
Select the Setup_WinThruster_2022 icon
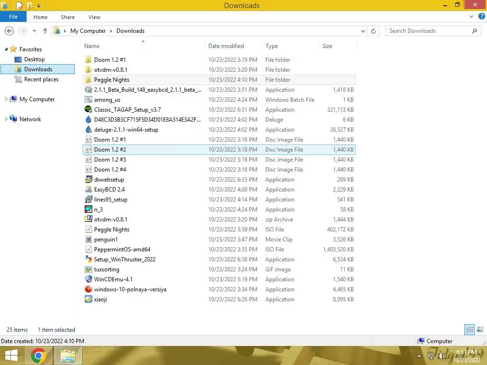click(x=88, y=259)
